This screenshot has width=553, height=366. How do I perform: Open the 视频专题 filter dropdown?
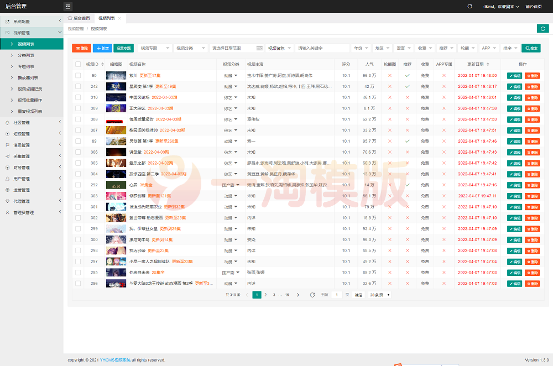tap(155, 48)
